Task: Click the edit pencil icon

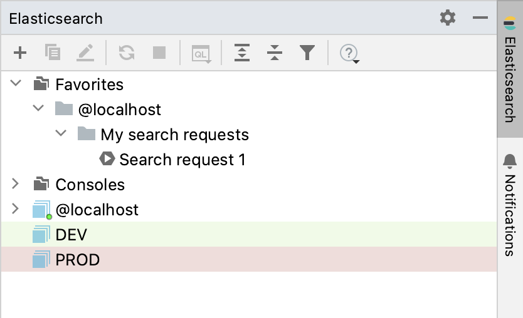Action: pyautogui.click(x=85, y=53)
